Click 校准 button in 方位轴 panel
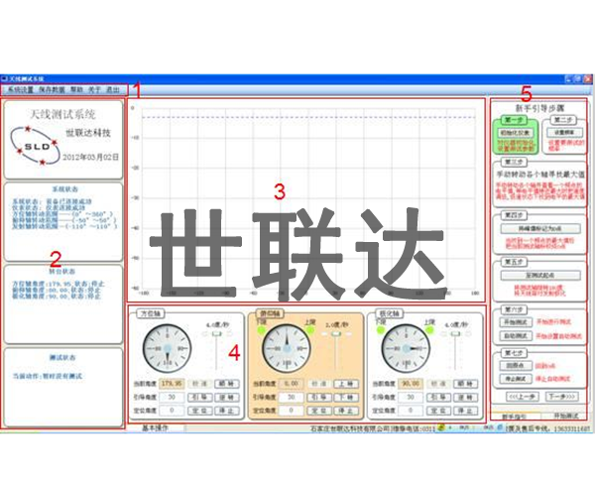The height and width of the screenshot is (484, 595). [x=200, y=384]
